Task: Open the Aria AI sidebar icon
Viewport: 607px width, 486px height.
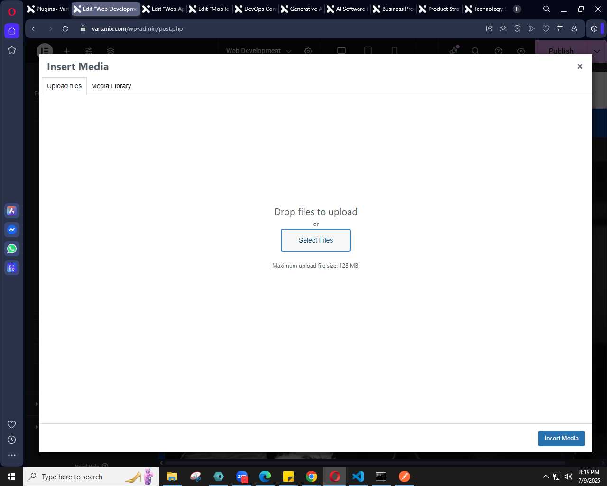Action: pyautogui.click(x=12, y=211)
